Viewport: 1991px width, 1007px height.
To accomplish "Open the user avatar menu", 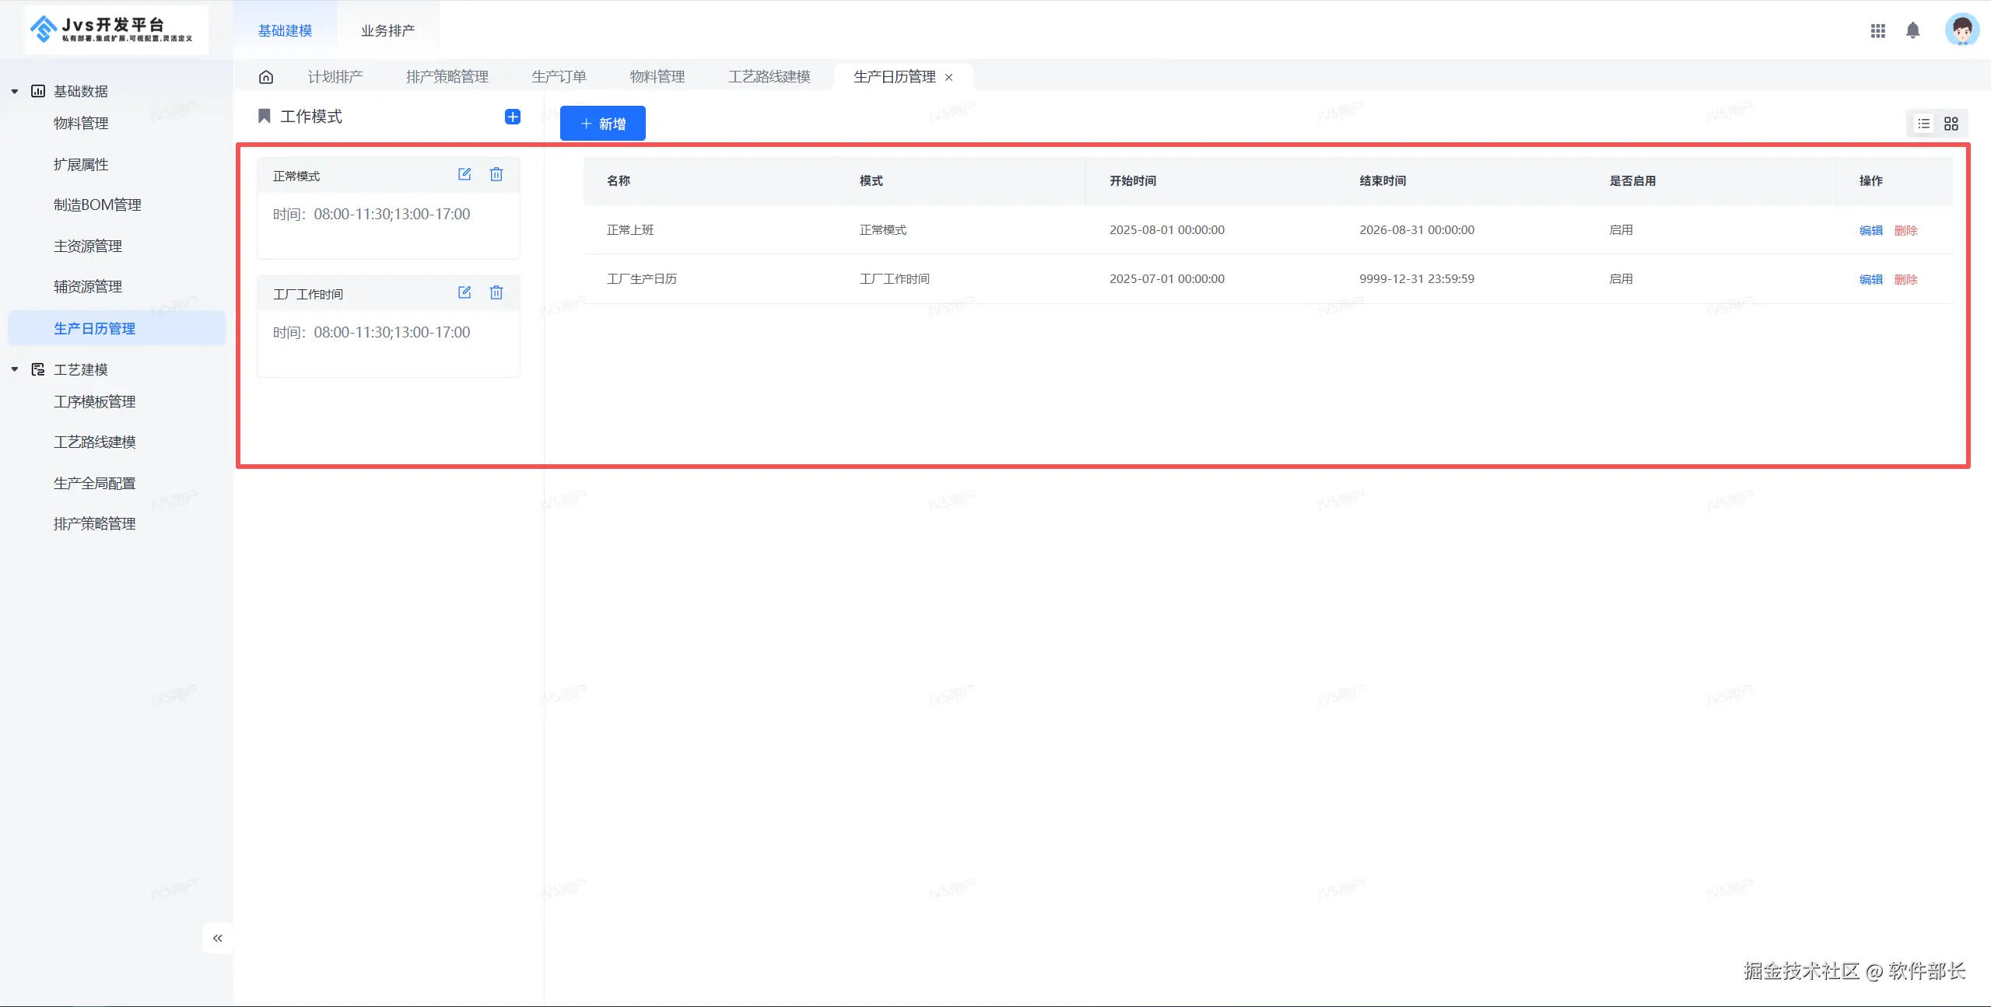I will (x=1961, y=30).
